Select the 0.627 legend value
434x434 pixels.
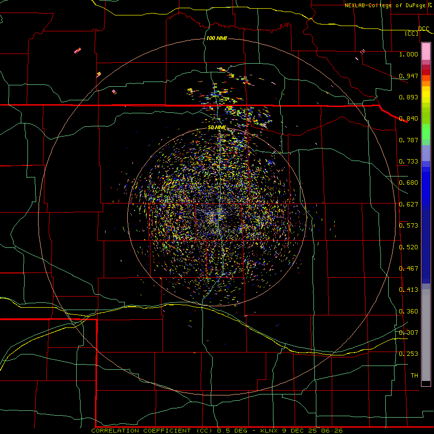click(x=408, y=204)
